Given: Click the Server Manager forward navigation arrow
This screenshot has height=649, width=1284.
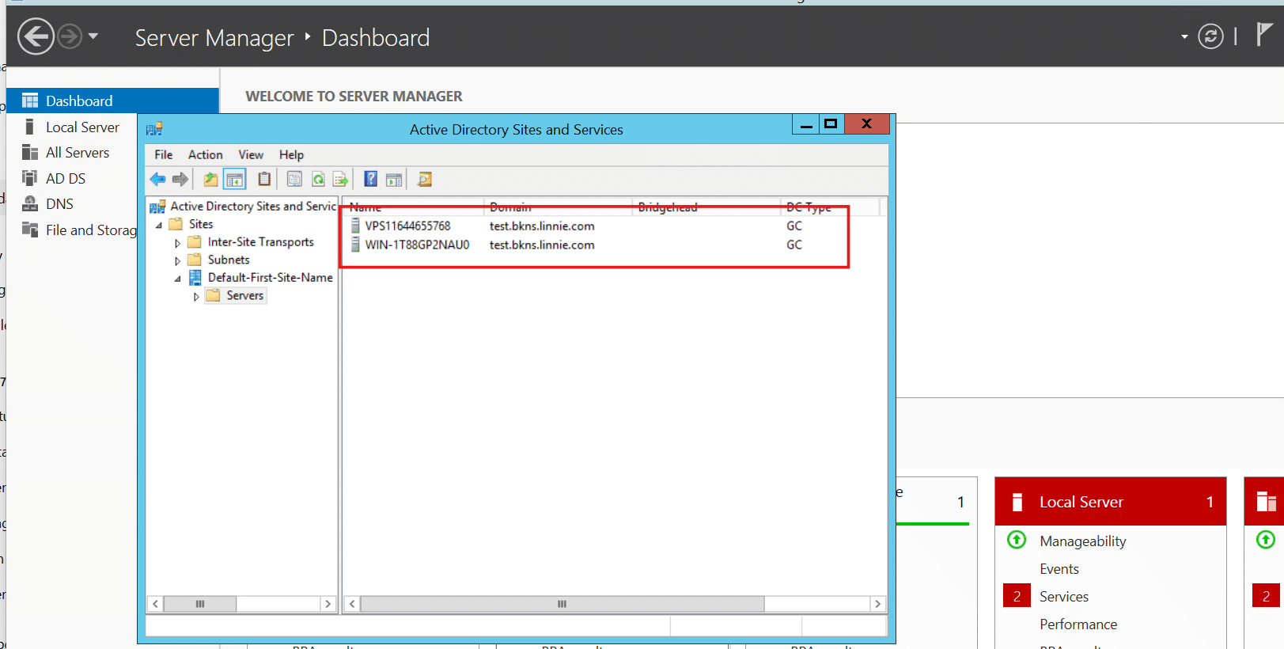Looking at the screenshot, I should point(70,36).
